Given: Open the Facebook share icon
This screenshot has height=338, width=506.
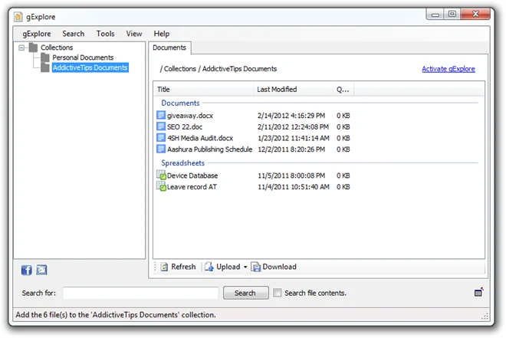Looking at the screenshot, I should coord(27,270).
